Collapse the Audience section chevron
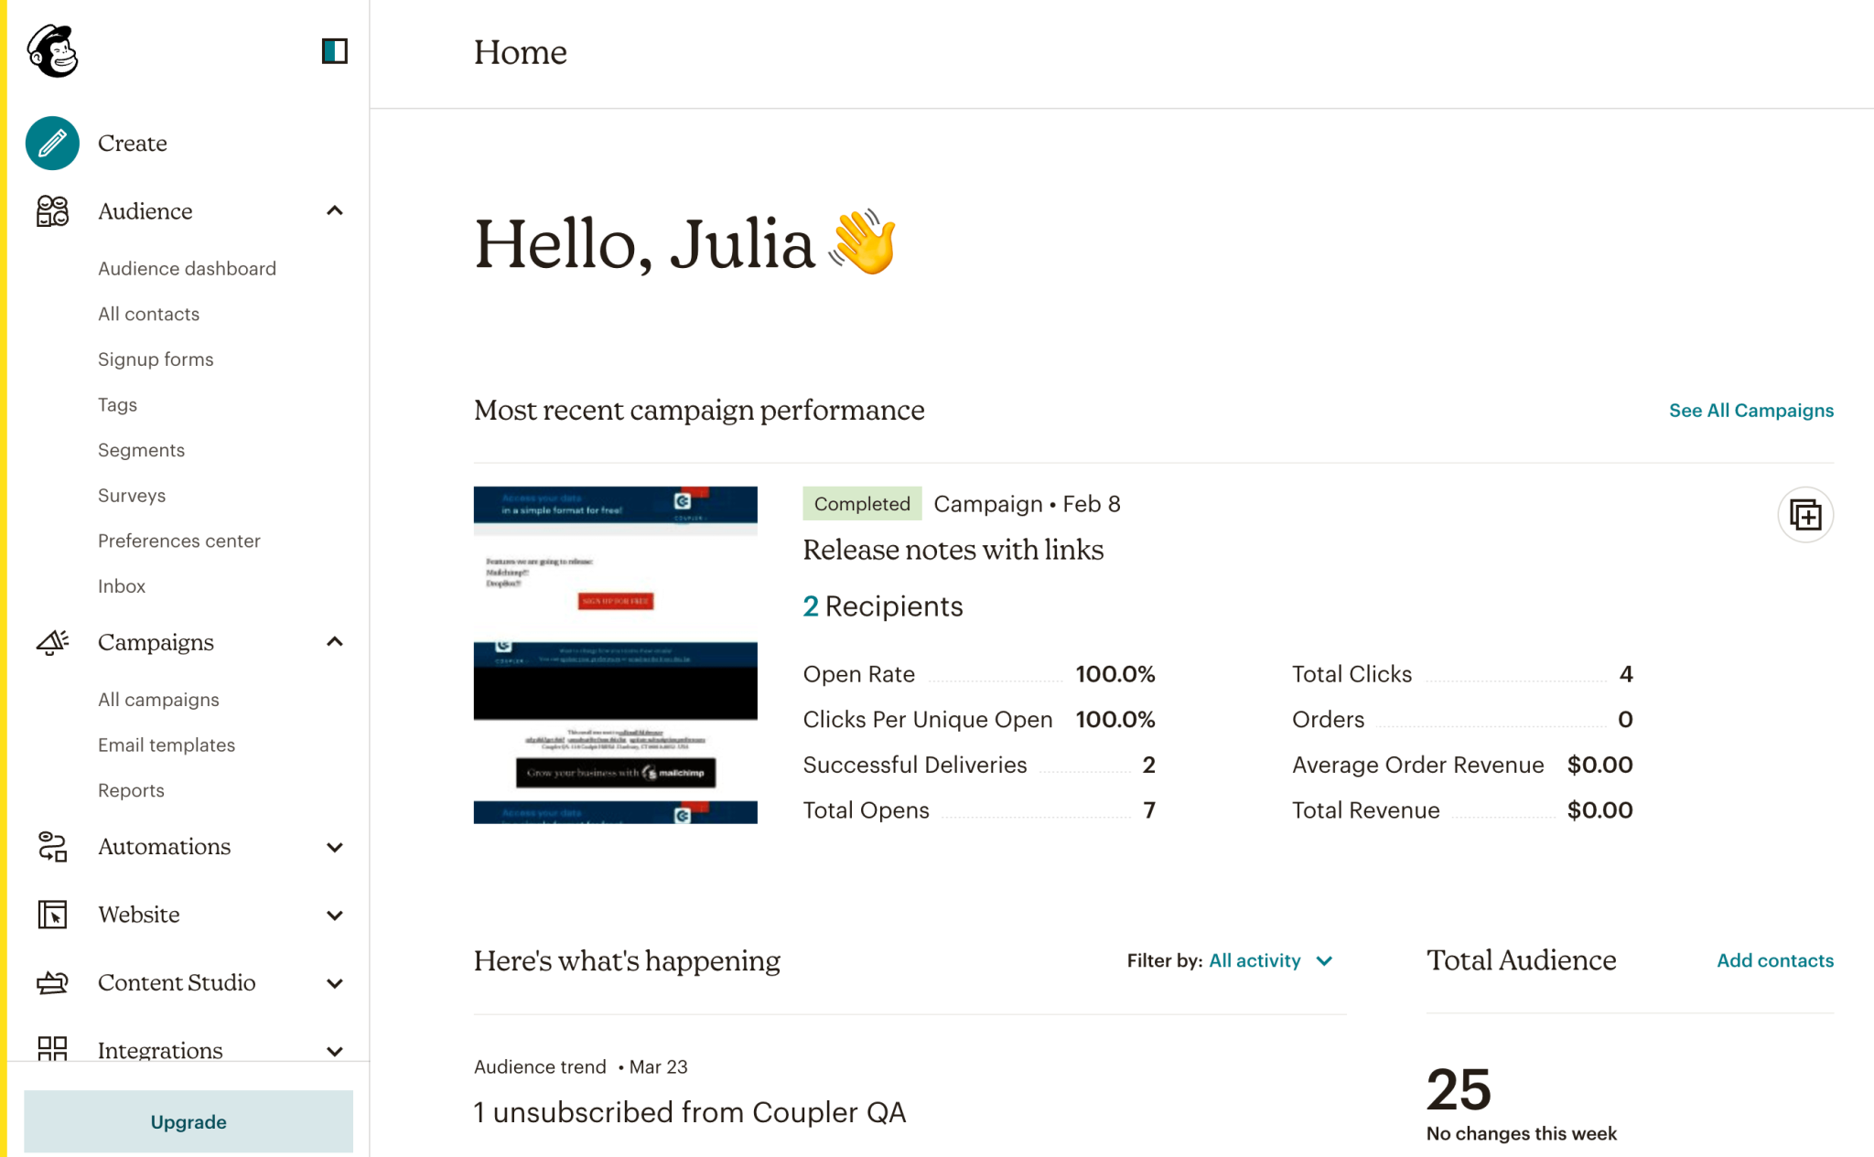Screen dimensions: 1874x1157 coord(335,211)
